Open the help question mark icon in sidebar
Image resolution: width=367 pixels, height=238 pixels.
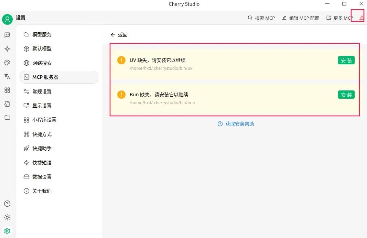[7, 204]
